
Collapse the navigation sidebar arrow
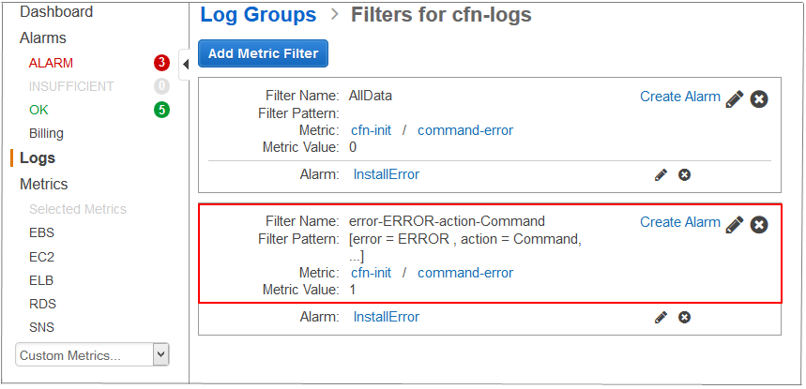coord(184,63)
